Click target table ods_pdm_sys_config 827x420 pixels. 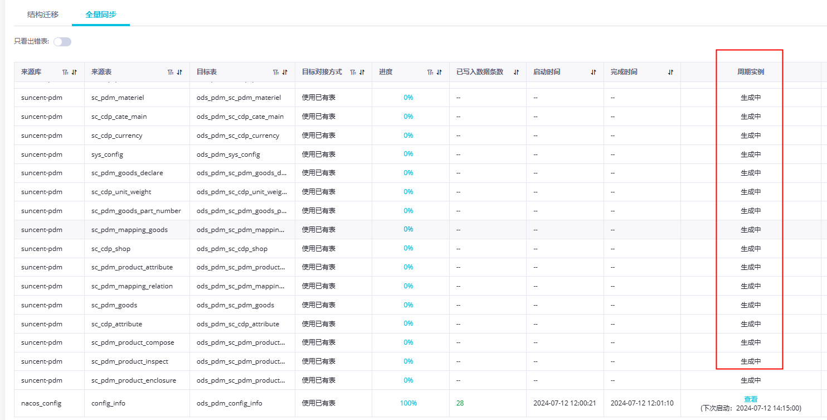coord(228,155)
